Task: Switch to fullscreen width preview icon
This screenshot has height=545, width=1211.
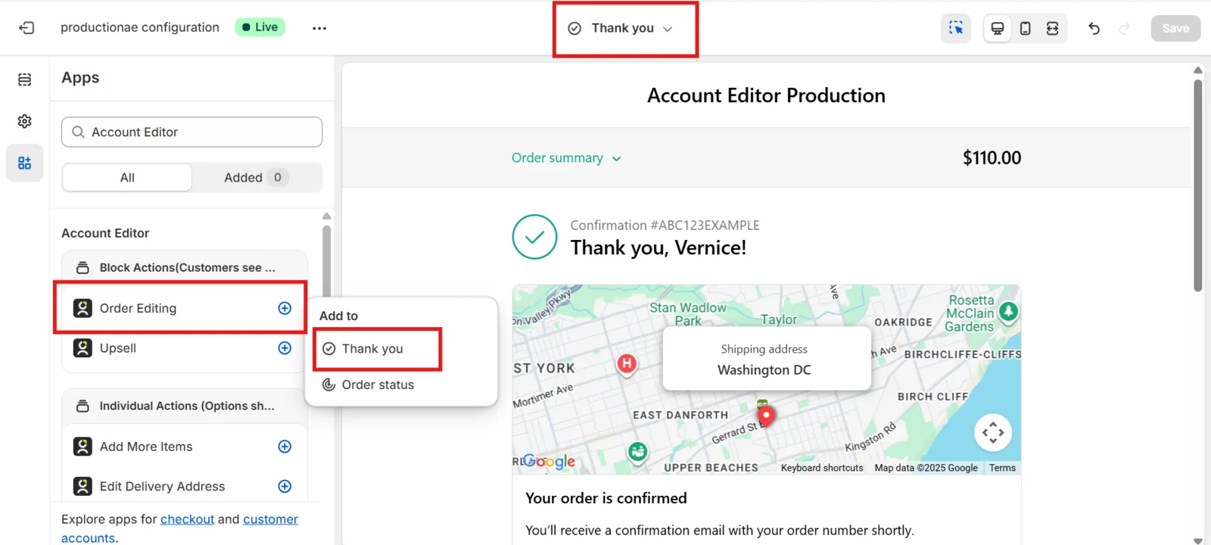Action: coord(1052,28)
